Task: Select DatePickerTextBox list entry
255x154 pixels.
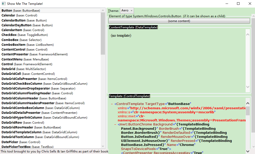Action: point(50,146)
